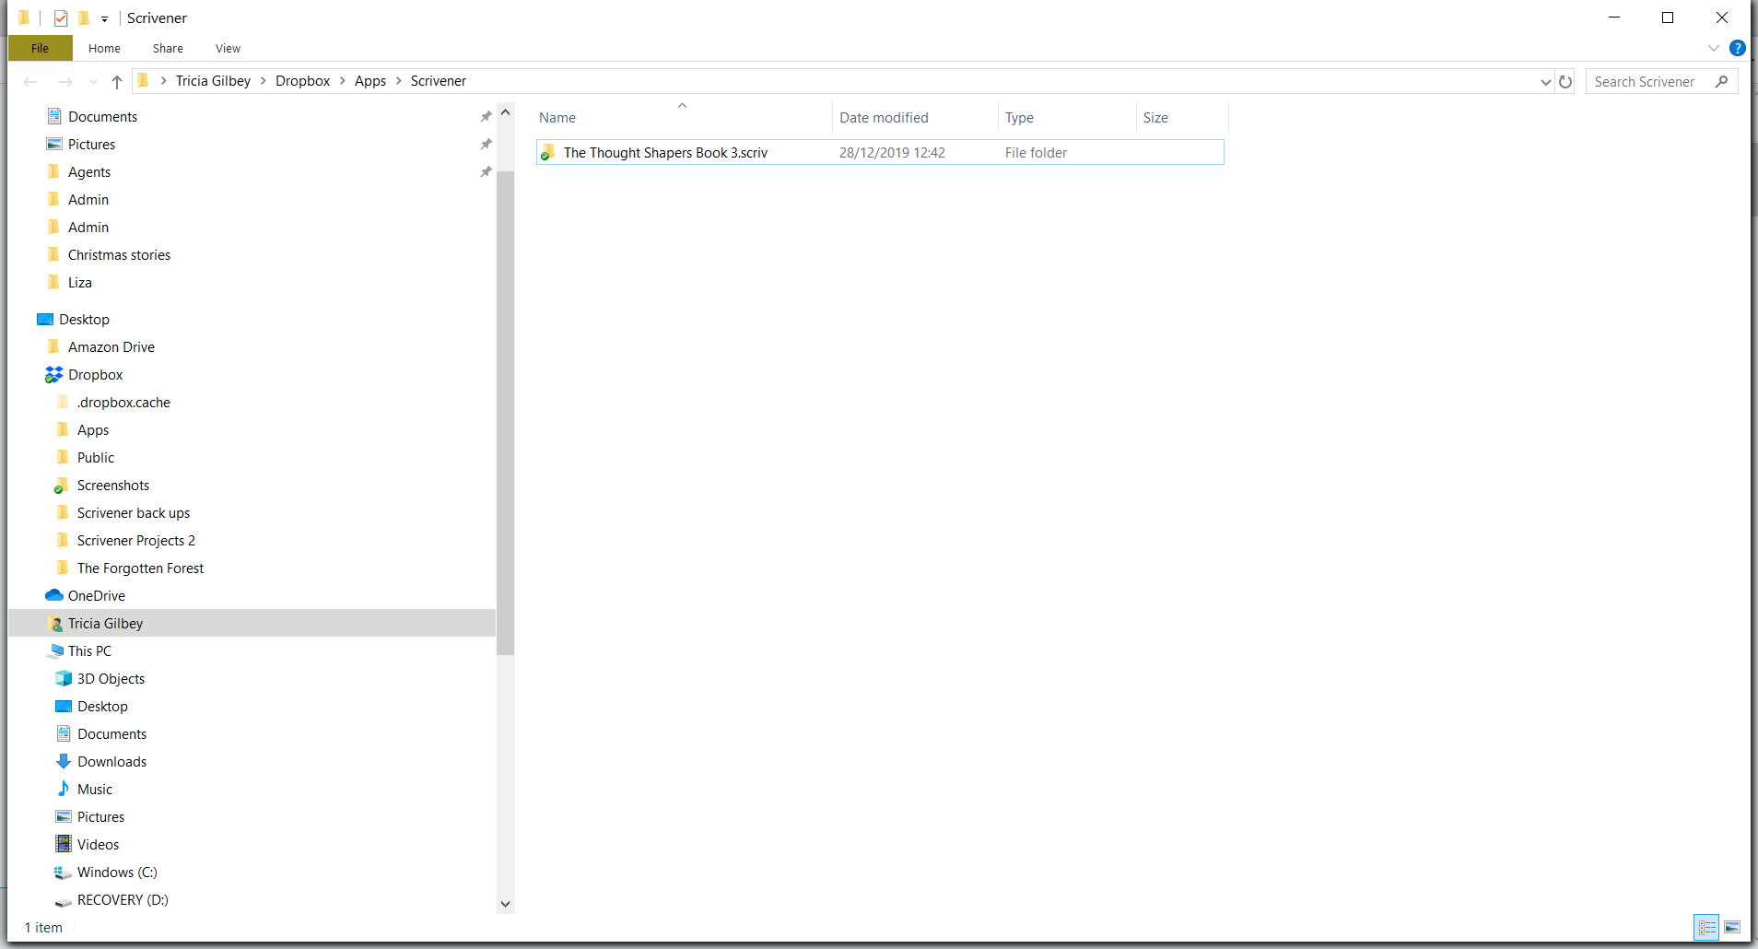Viewport: 1758px width, 949px height.
Task: Go up one folder level
Action: tap(117, 82)
